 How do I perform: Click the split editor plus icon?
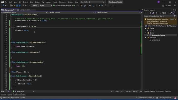[x=142, y=13]
